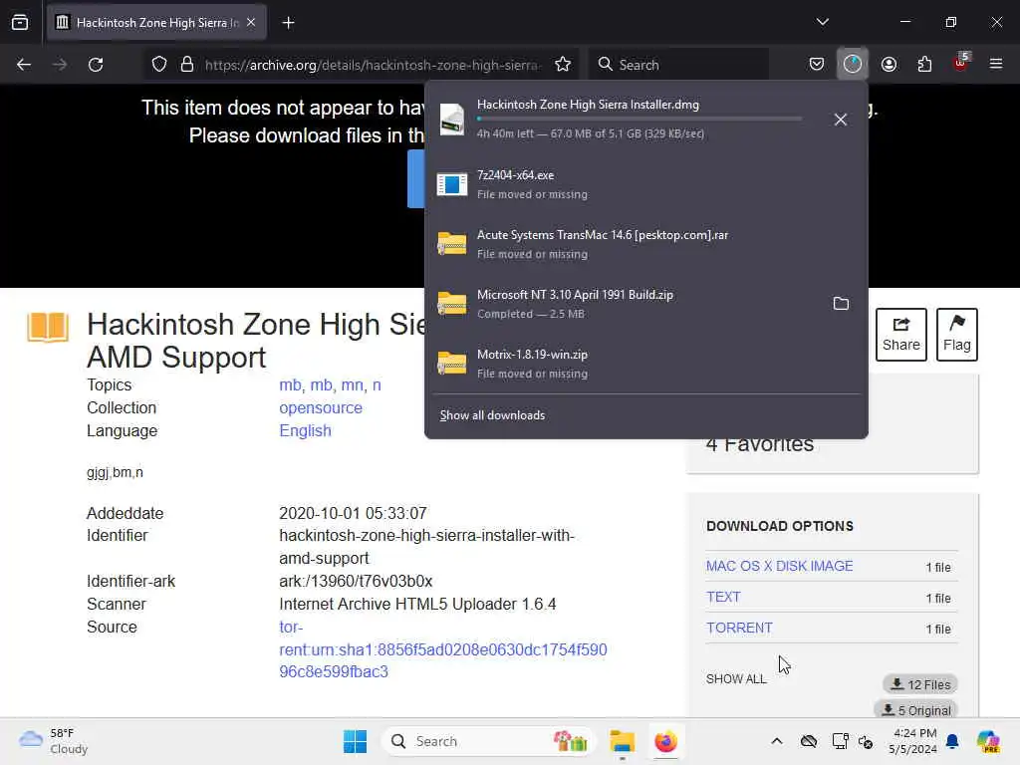Select Acute Systems TransMac rar download entry
1020x765 pixels.
pos(645,244)
